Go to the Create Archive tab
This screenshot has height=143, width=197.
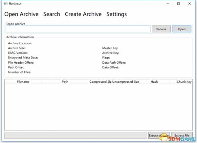click(83, 14)
